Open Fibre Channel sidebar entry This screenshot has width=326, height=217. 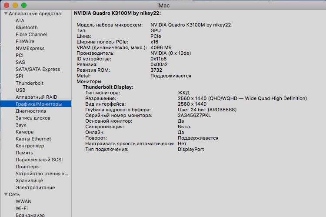[x=31, y=34]
